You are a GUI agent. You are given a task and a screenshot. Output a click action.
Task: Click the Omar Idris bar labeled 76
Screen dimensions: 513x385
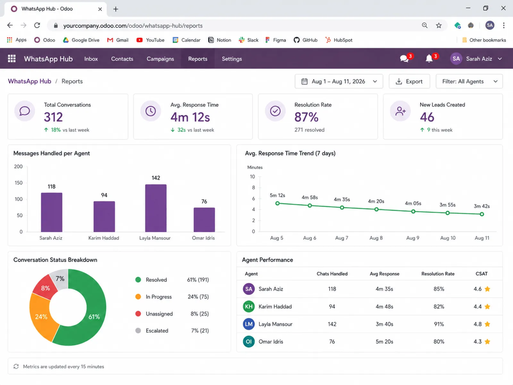pyautogui.click(x=204, y=219)
